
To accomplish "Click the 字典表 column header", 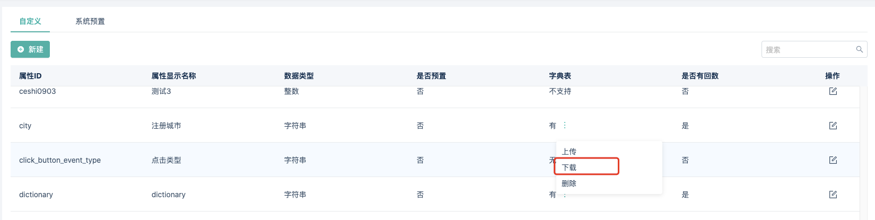I will (560, 76).
